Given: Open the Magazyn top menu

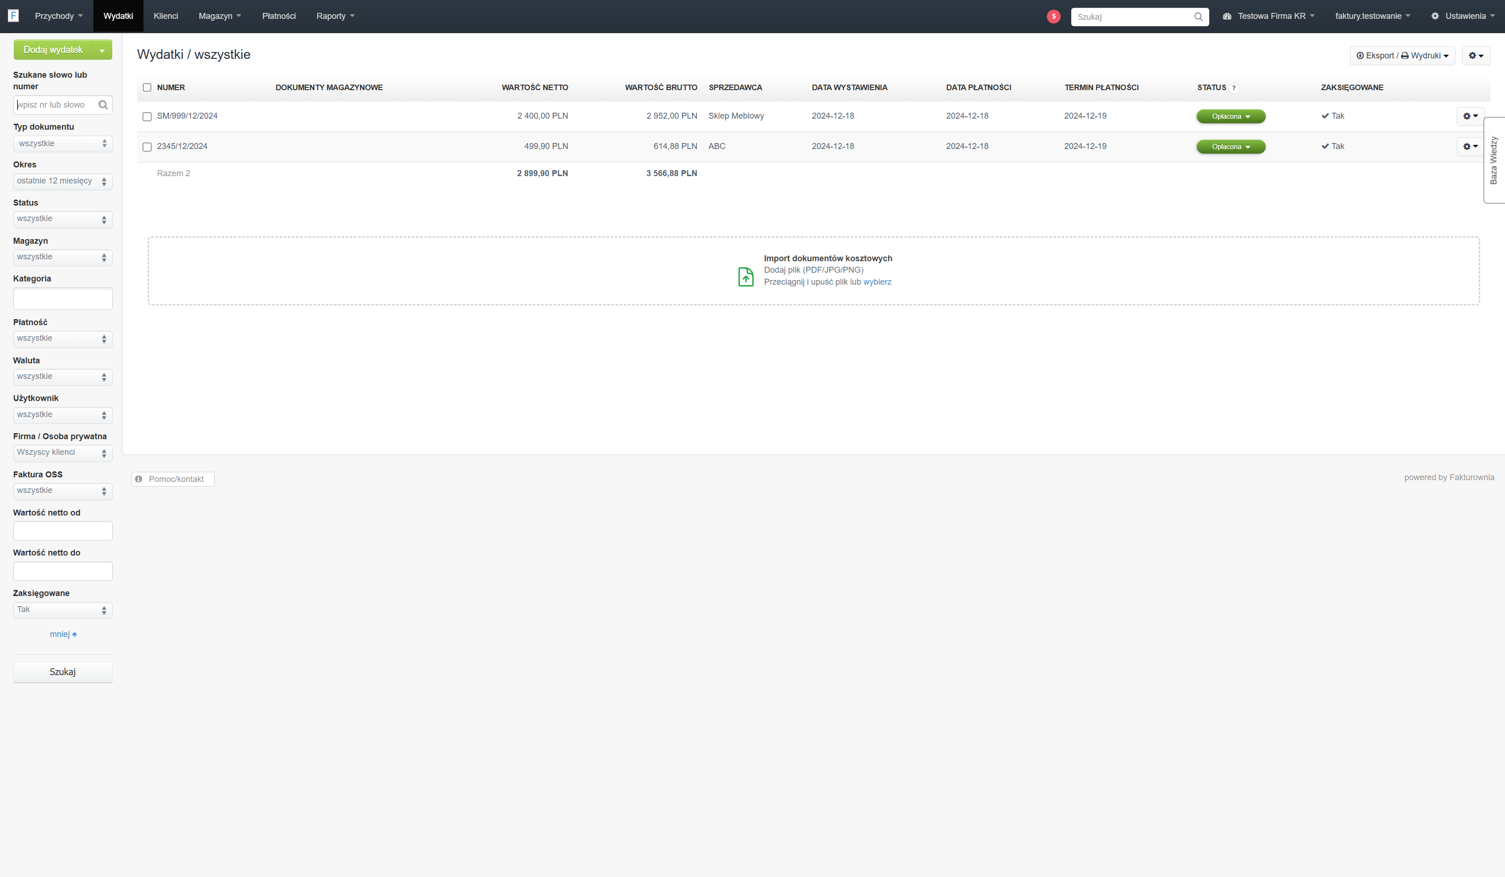Looking at the screenshot, I should pyautogui.click(x=220, y=16).
